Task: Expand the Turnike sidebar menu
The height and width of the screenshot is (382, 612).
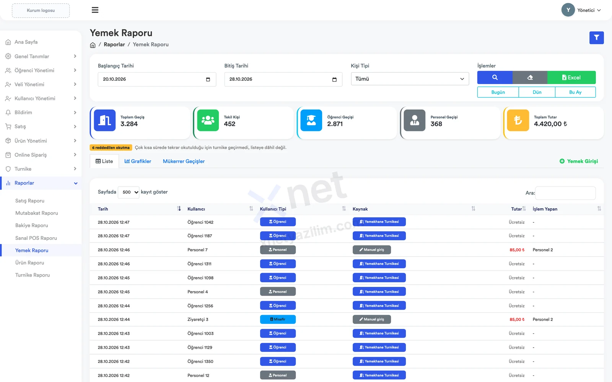Action: pyautogui.click(x=41, y=169)
